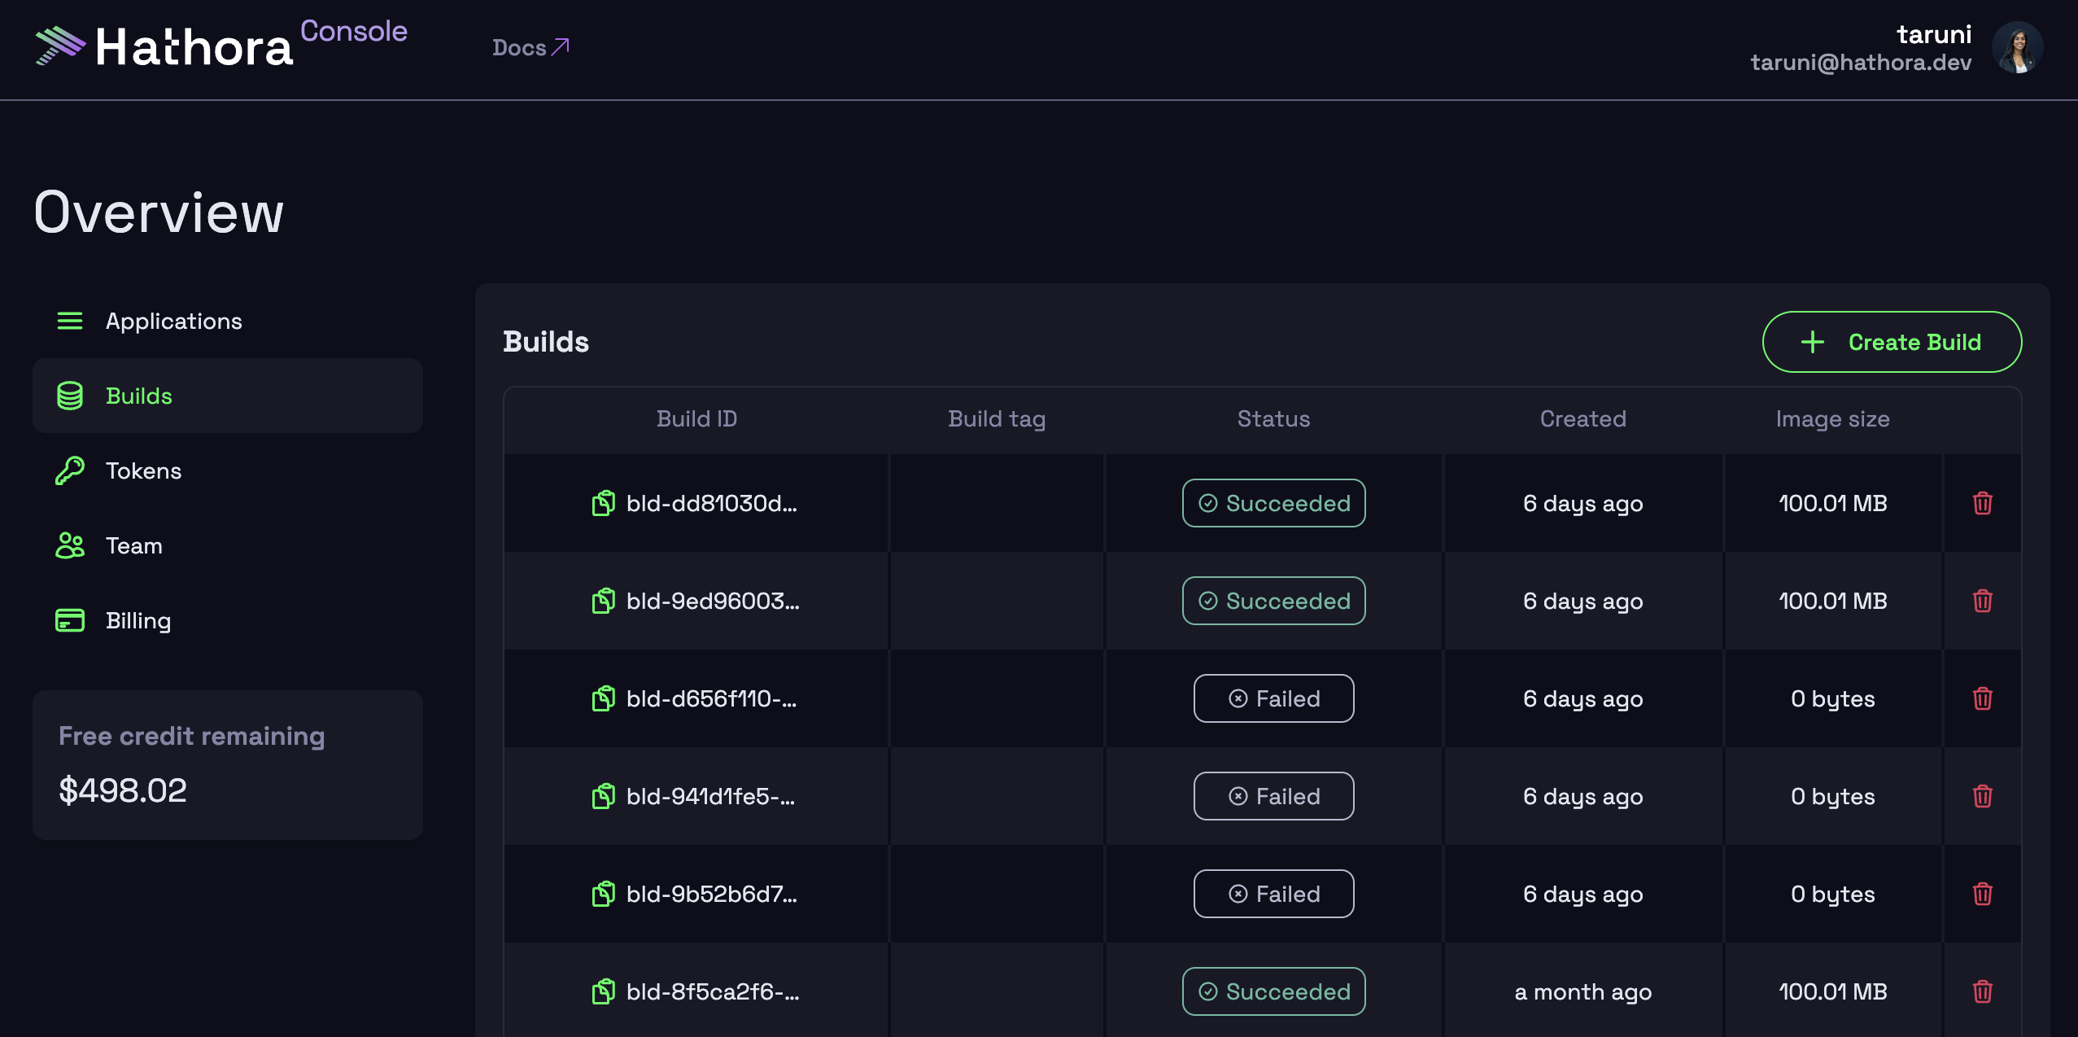Viewport: 2078px width, 1037px height.
Task: Select Builds in the sidebar
Action: click(x=138, y=396)
